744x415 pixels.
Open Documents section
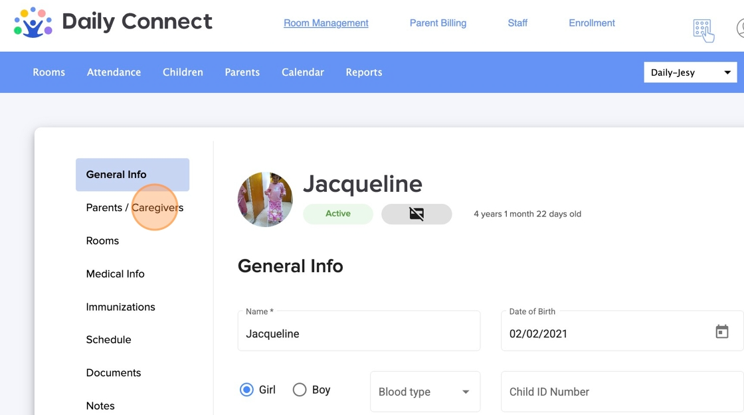pos(114,373)
